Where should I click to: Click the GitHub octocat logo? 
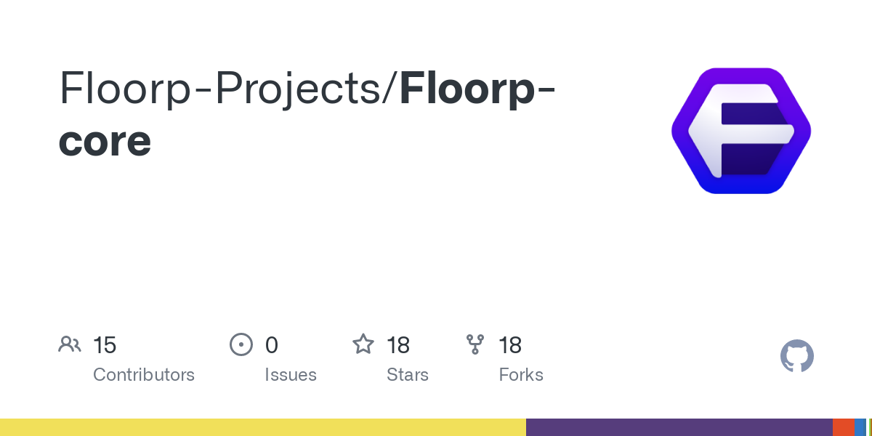click(x=796, y=357)
